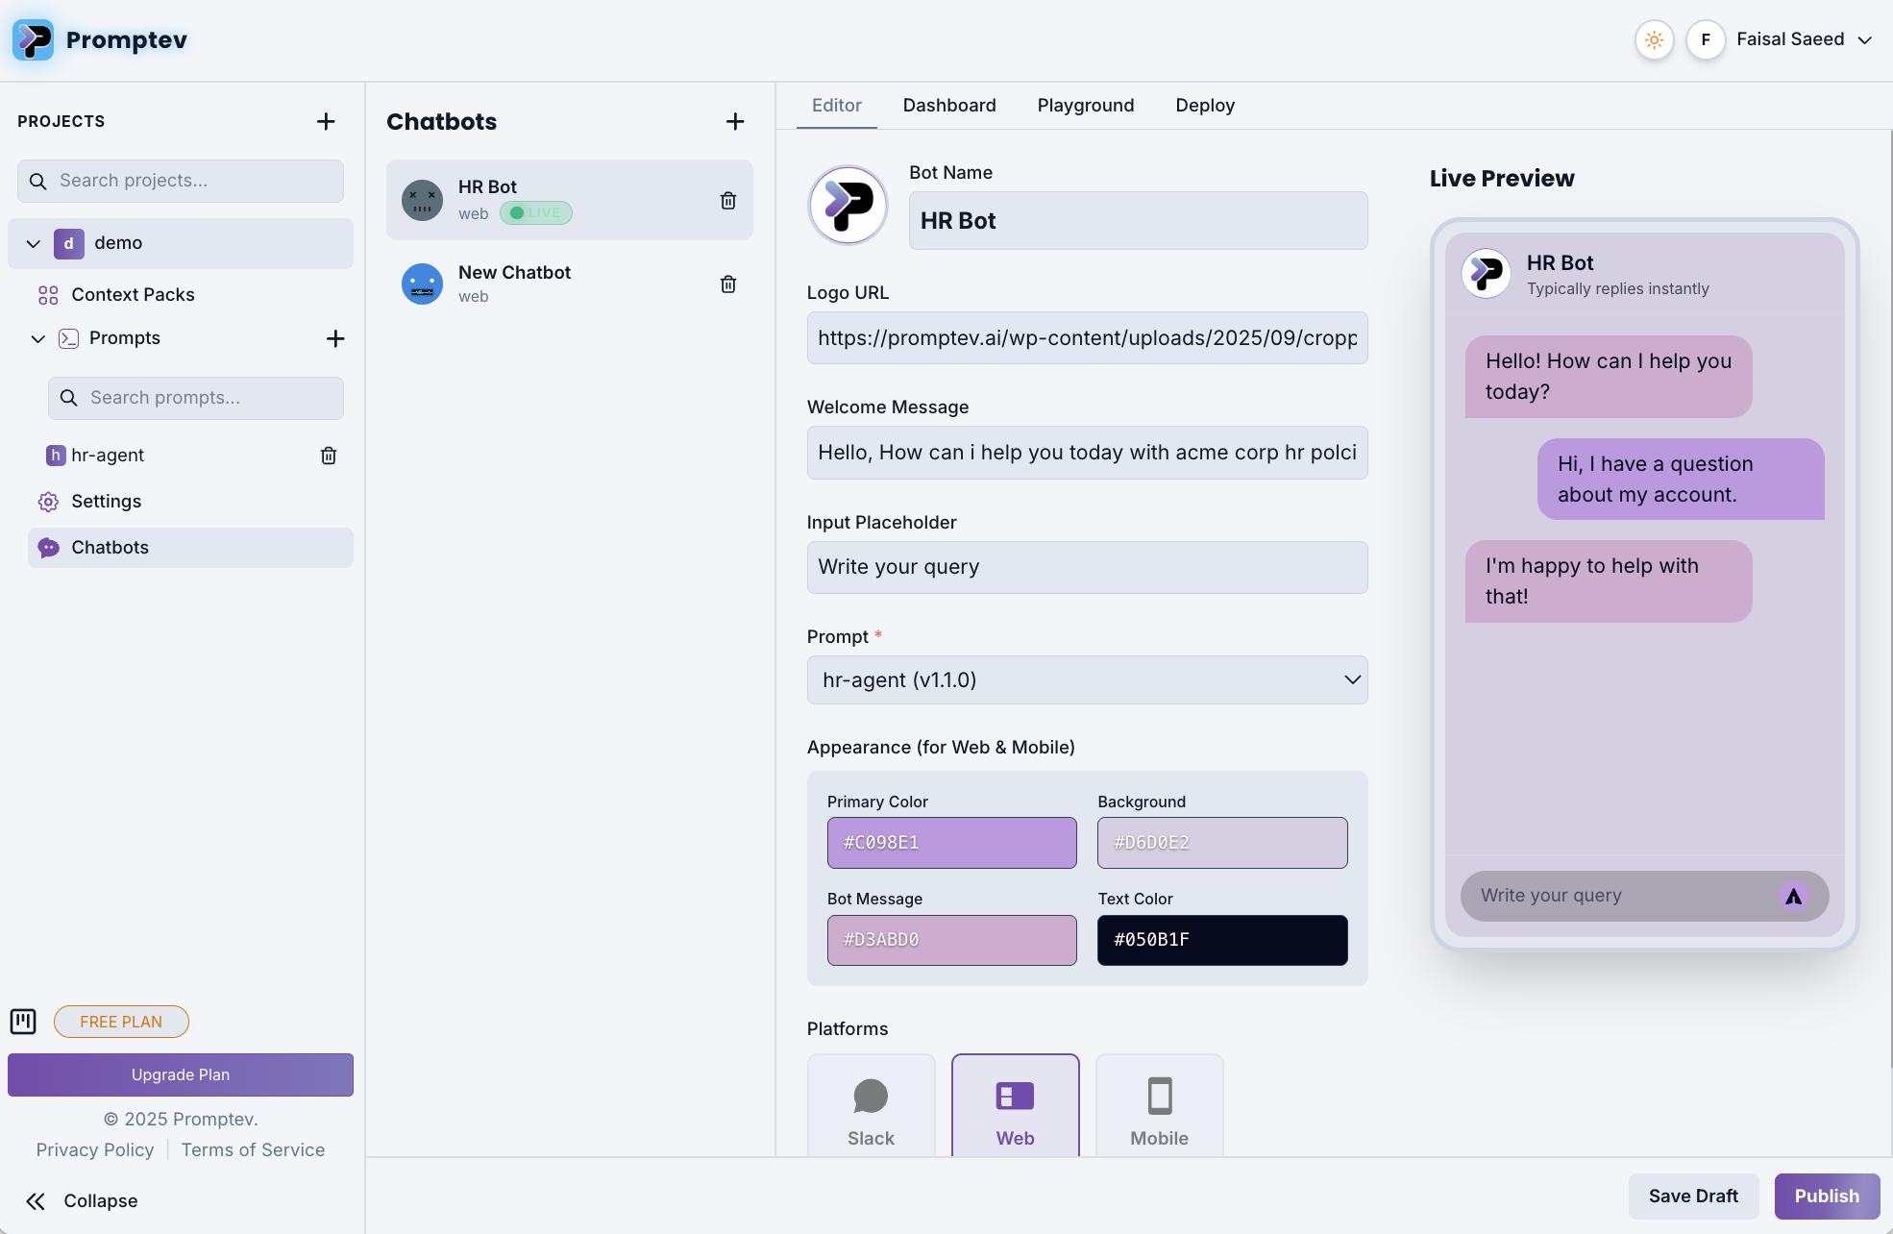This screenshot has height=1234, width=1893.
Task: Click the Upgrade Plan button
Action: [x=181, y=1074]
